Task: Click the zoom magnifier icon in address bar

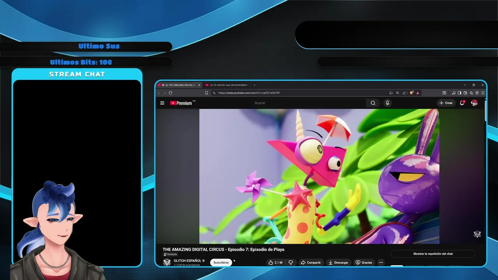Action: (x=398, y=93)
